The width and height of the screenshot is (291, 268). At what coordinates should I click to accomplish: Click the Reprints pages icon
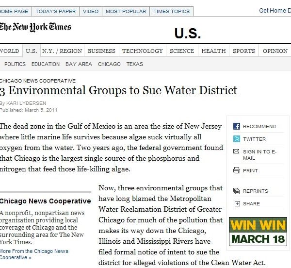click(237, 191)
